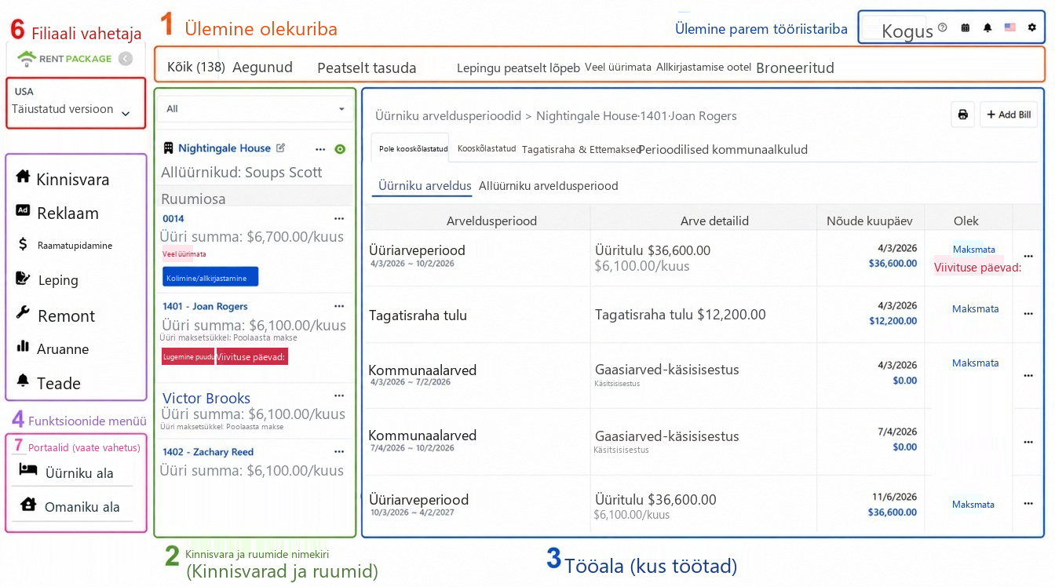
Task: Open 1402 - Zachary Reed room link
Action: (x=208, y=451)
